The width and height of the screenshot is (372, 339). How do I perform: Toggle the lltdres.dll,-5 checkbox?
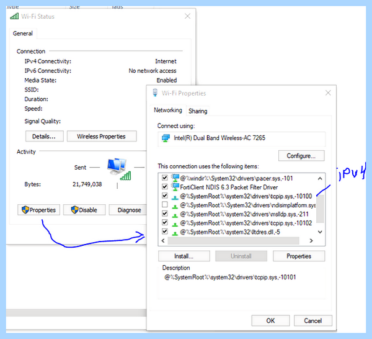165,231
